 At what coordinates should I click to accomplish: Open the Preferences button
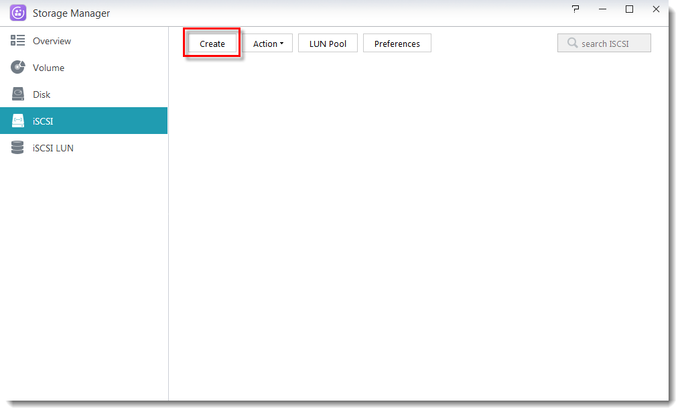tap(397, 44)
